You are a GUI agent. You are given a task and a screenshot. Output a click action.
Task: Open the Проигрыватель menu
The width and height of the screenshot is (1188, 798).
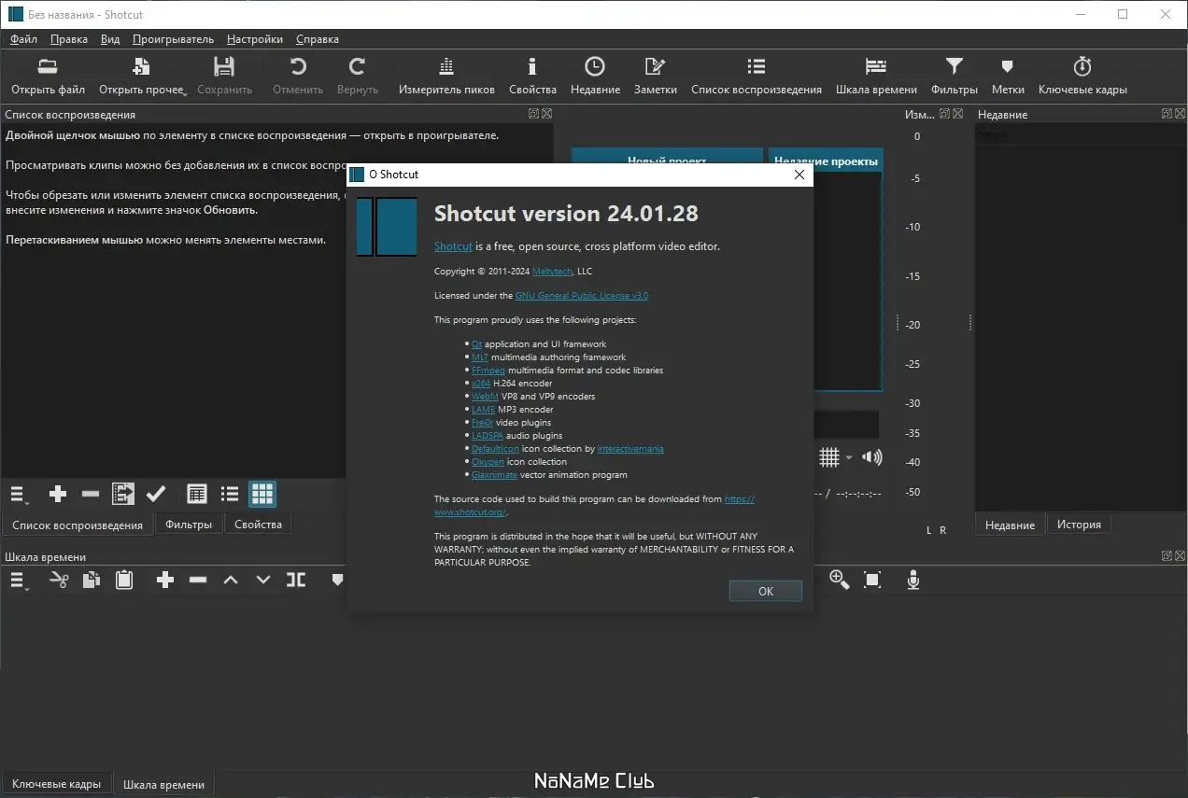[173, 39]
